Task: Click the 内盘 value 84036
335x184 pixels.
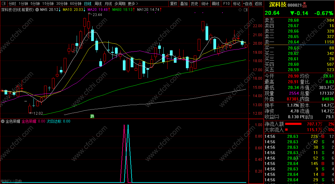Action: [x=328, y=99]
